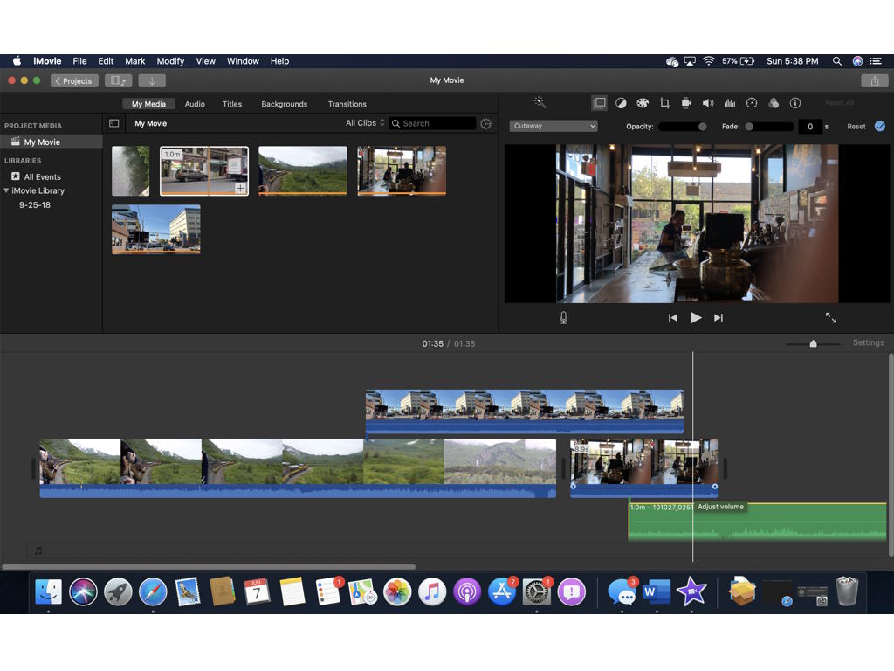Open the Modify menu
Viewport: 894px width, 671px height.
tap(170, 61)
